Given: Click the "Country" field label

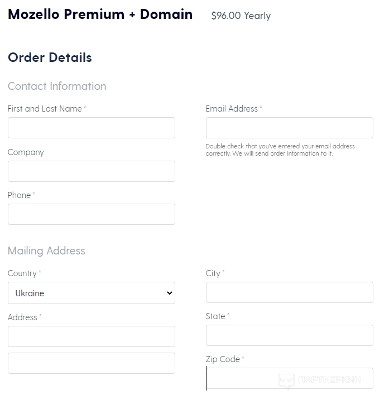Looking at the screenshot, I should [22, 273].
